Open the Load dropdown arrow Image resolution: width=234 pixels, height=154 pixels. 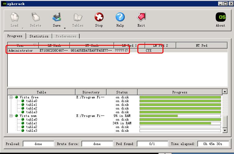[x=23, y=28]
